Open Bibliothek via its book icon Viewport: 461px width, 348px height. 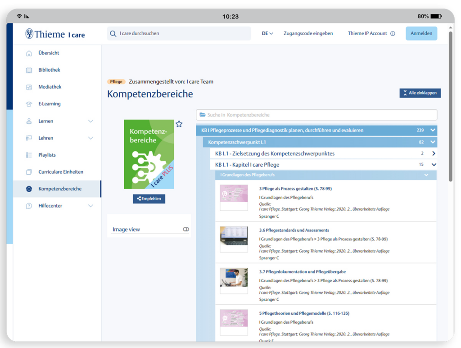click(x=29, y=70)
